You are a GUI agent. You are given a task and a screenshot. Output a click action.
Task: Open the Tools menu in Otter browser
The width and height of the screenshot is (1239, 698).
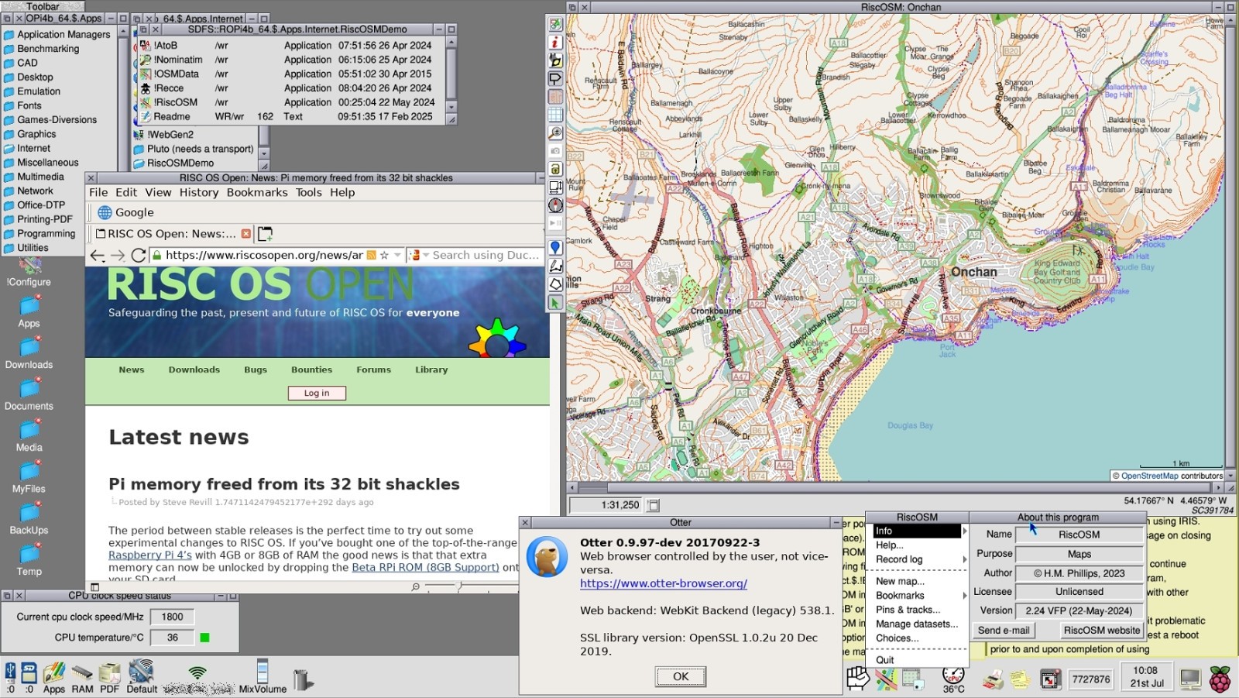tap(308, 193)
